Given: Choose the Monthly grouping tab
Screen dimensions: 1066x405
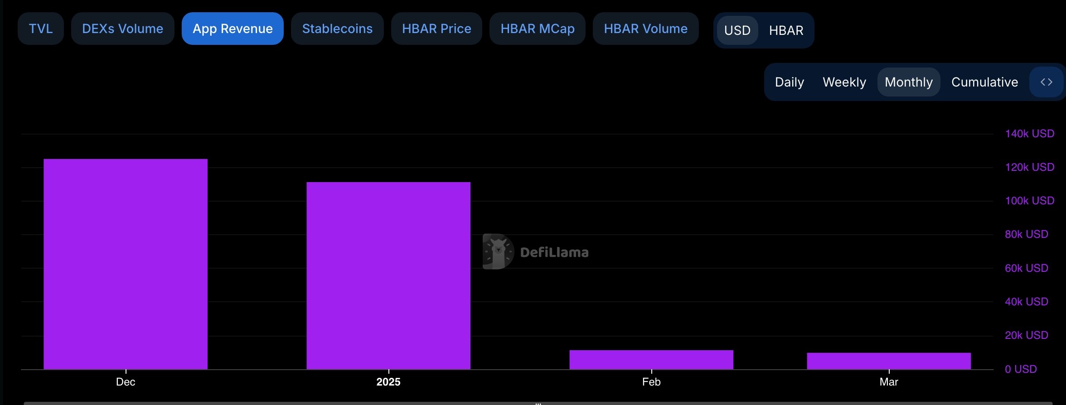Looking at the screenshot, I should point(909,82).
